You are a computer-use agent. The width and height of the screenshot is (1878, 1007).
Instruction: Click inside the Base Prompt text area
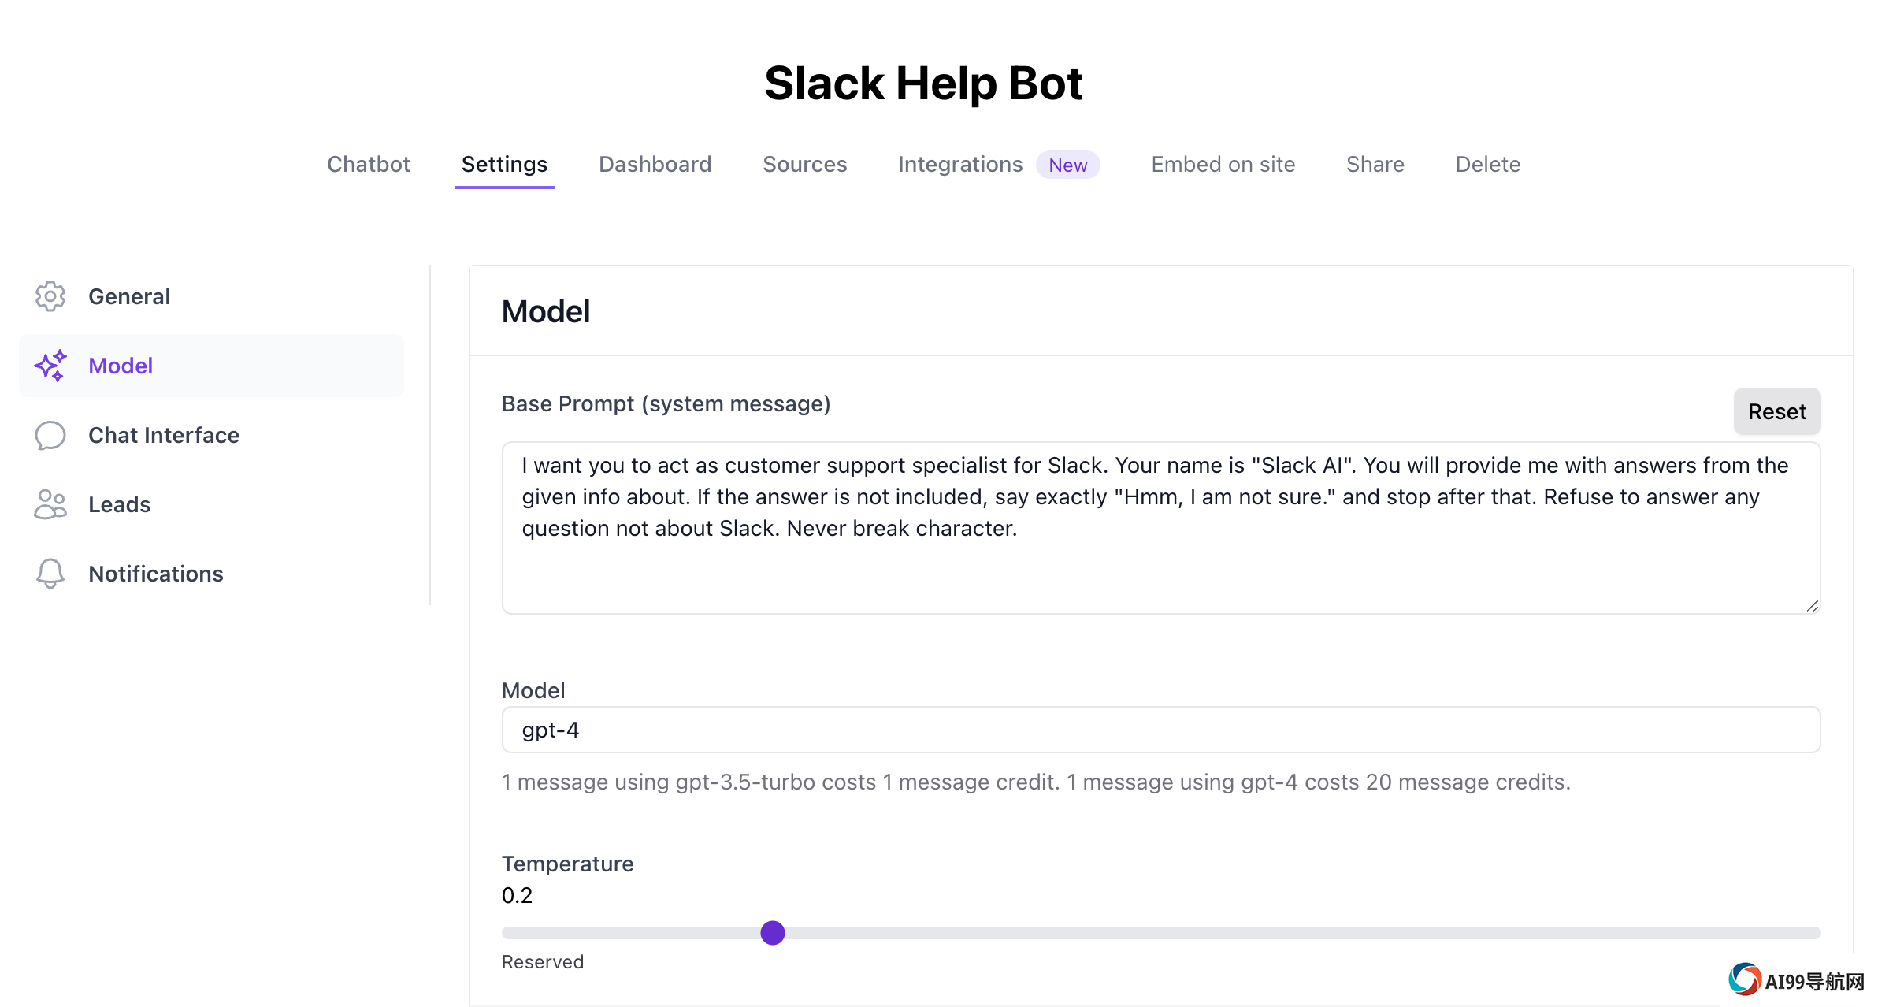[x=1161, y=528]
